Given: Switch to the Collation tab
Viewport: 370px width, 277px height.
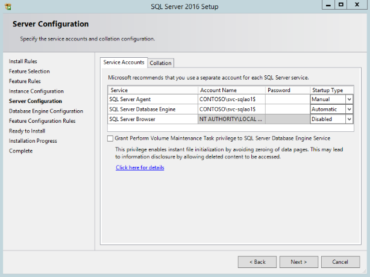Looking at the screenshot, I should coord(161,63).
